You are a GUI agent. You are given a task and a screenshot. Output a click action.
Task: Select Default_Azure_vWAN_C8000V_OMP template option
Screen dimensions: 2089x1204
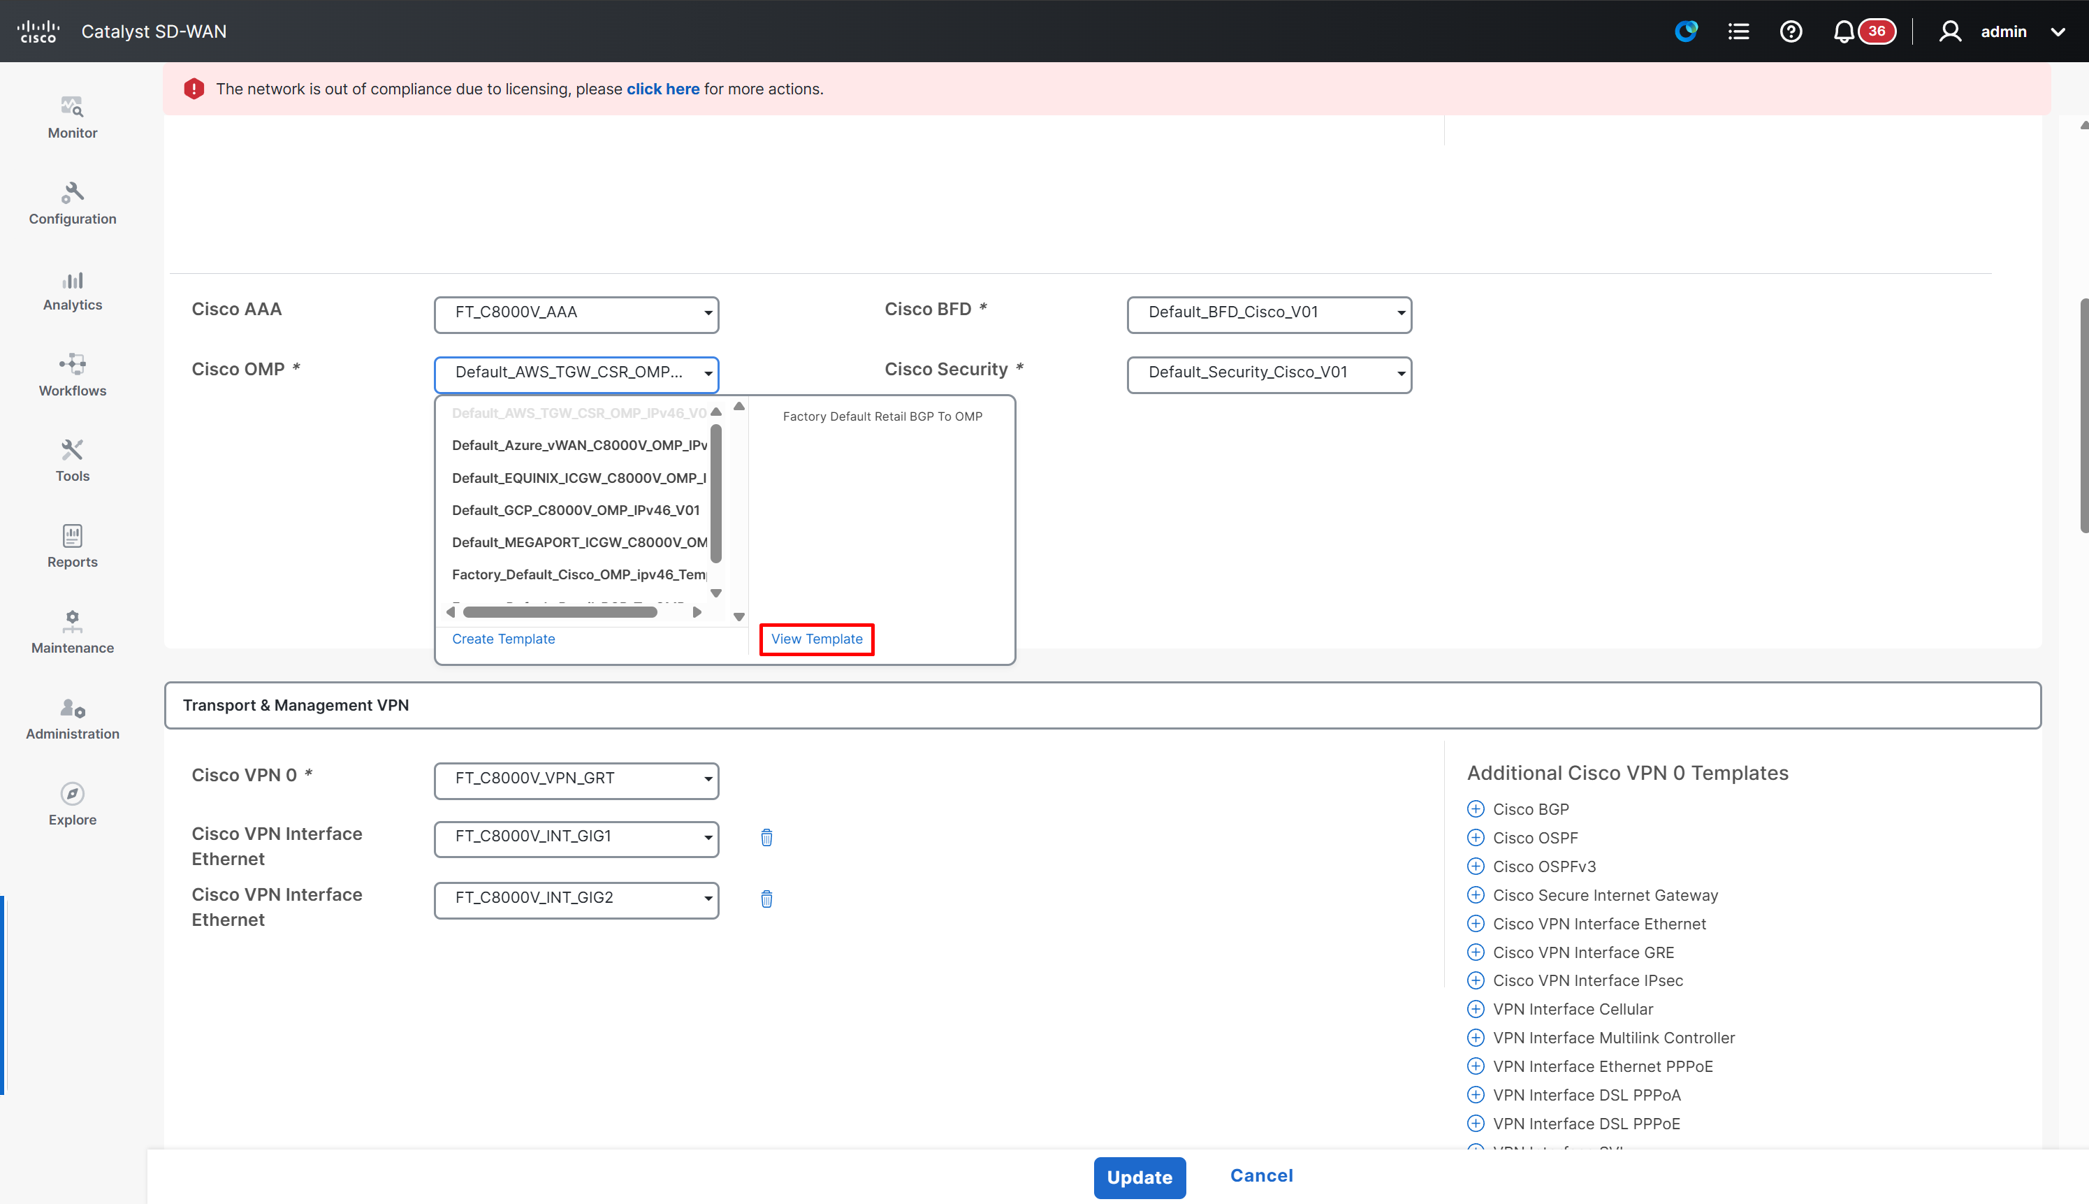point(579,445)
